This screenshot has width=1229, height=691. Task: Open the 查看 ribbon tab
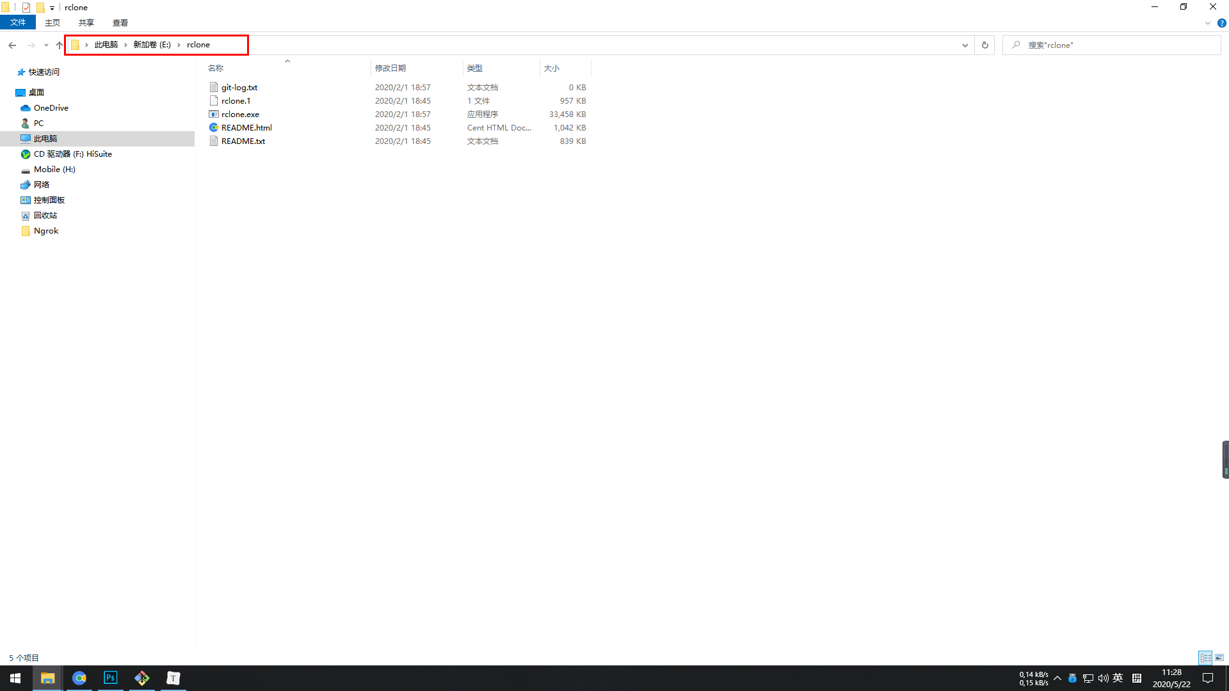(120, 22)
